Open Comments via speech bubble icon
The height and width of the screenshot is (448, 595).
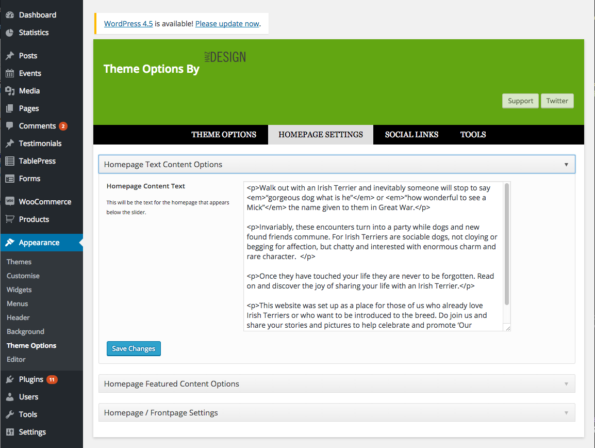click(x=10, y=126)
